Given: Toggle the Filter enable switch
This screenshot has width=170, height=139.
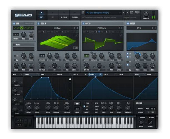Looking at the screenshot, I should [x=128, y=24].
